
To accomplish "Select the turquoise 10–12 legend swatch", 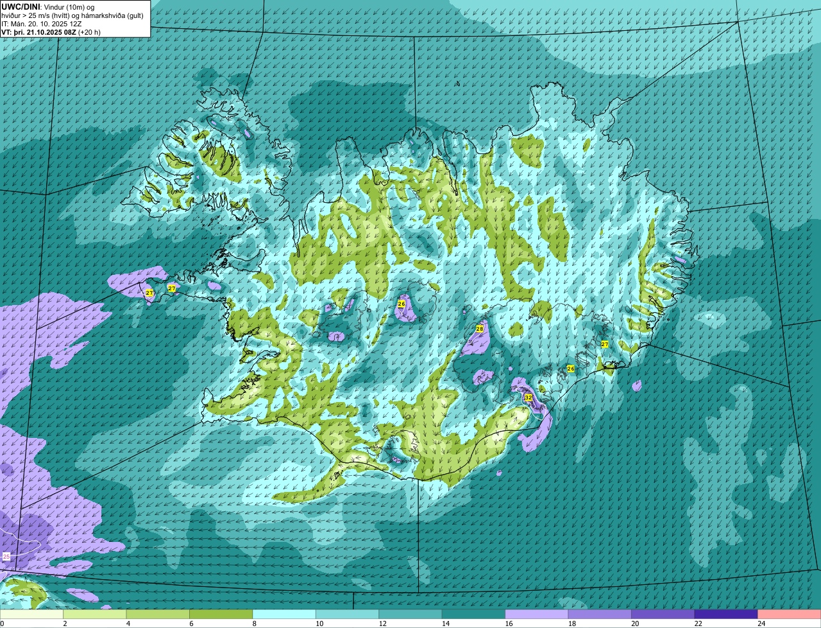I will point(348,615).
